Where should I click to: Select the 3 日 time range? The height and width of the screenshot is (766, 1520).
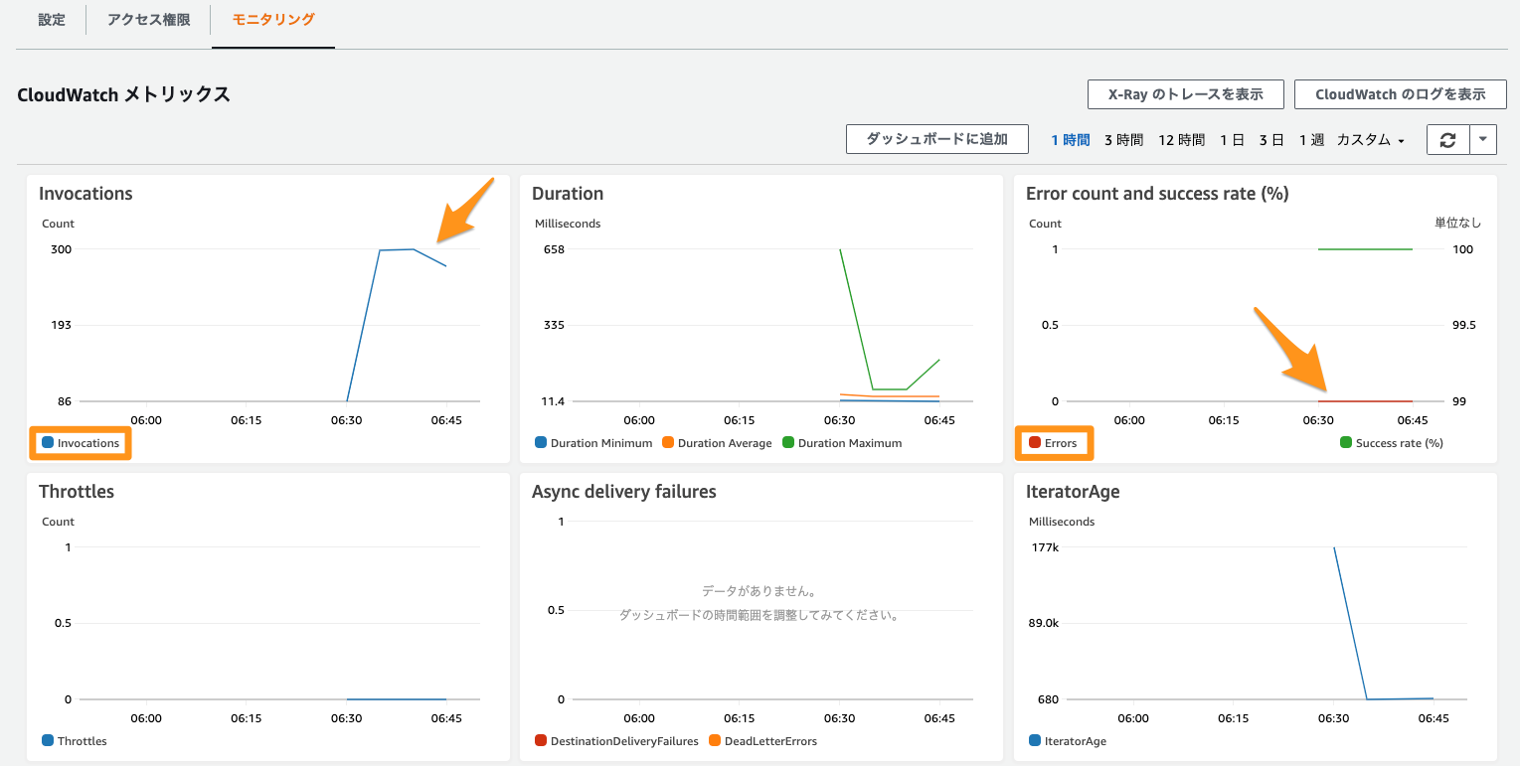(1271, 140)
